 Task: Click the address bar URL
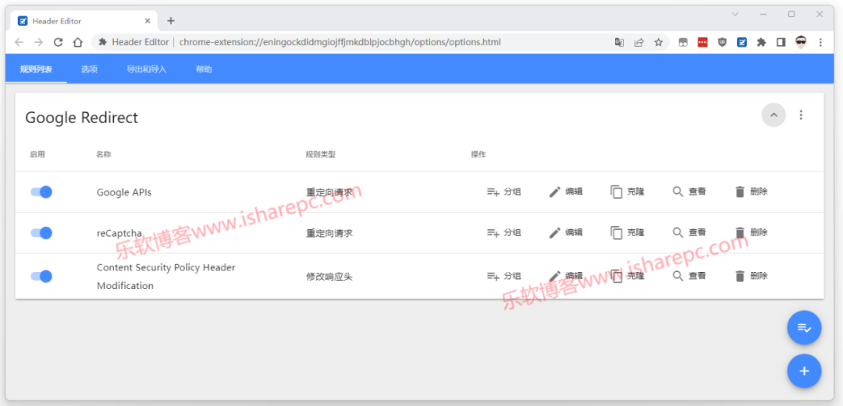click(340, 42)
